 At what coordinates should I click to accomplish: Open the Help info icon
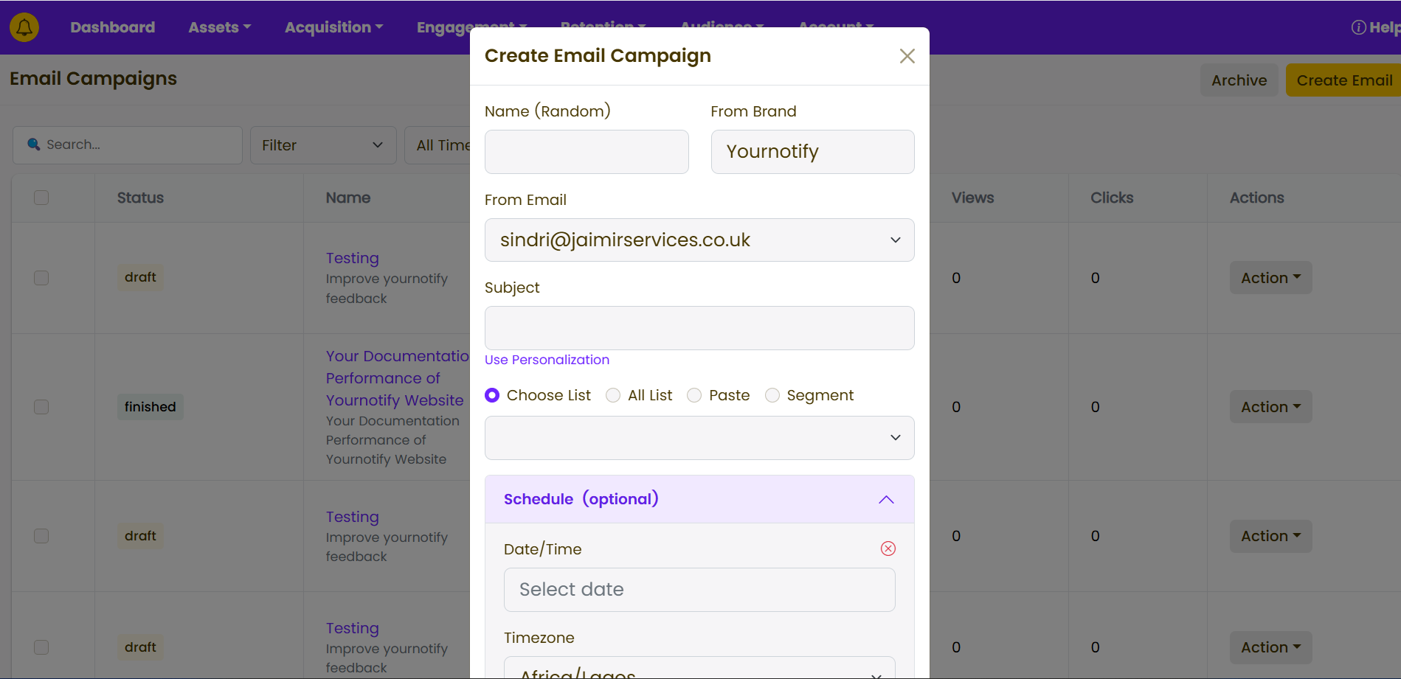[x=1358, y=27]
